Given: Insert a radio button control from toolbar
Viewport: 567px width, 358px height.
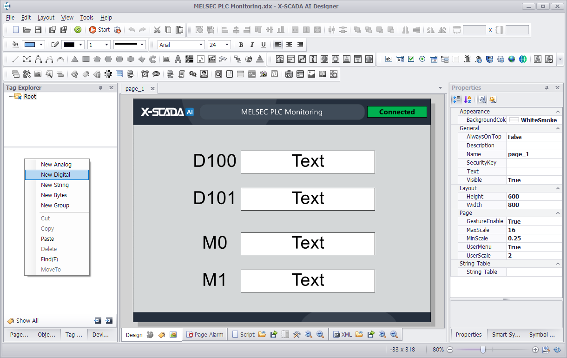Looking at the screenshot, I should click(x=422, y=59).
